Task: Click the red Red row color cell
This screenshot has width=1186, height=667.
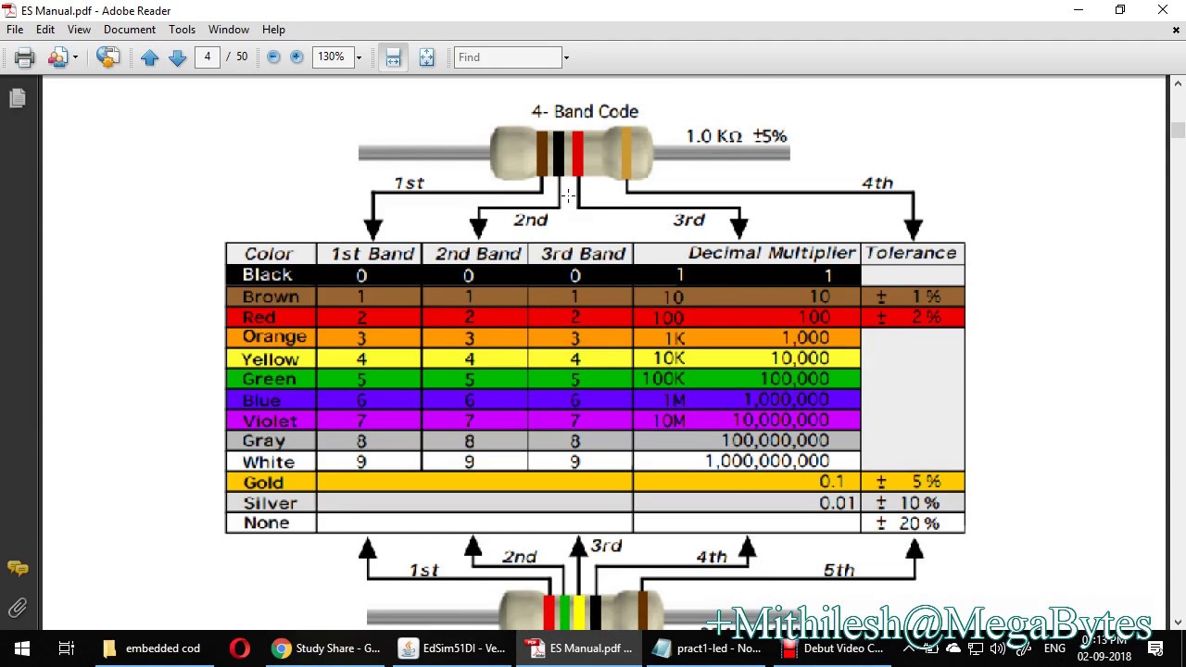Action: click(271, 317)
